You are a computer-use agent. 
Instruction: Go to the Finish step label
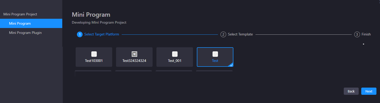pos(366,34)
